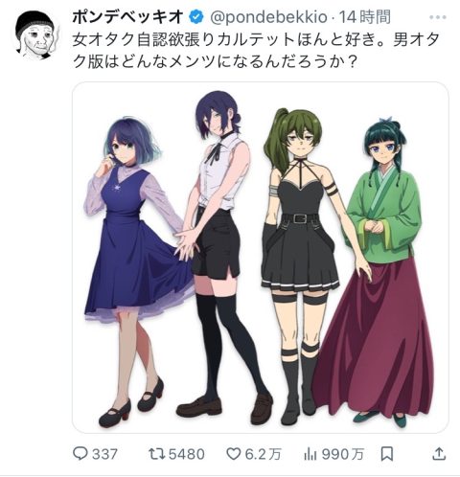Screen dimensions: 460x477
Task: Click the view count 990万
Action: 343,454
